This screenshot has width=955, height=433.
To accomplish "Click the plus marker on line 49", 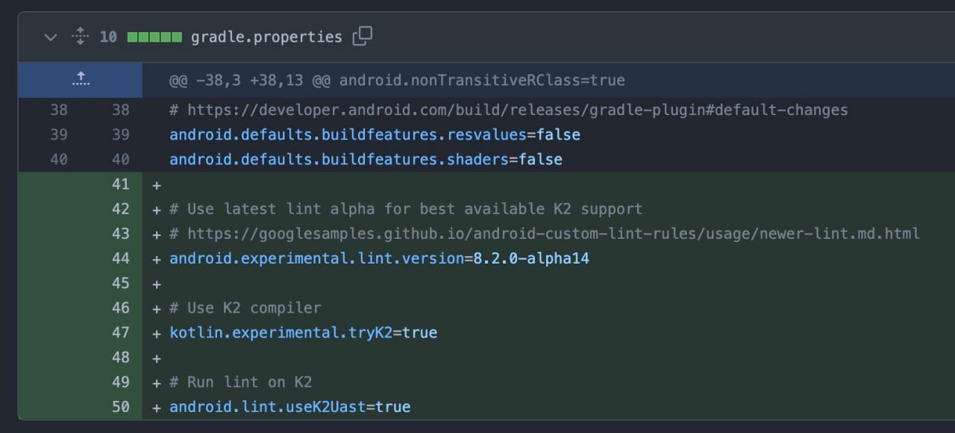I will 157,382.
